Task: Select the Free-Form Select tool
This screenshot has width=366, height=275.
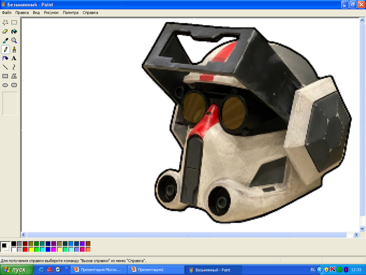Action: click(x=5, y=23)
